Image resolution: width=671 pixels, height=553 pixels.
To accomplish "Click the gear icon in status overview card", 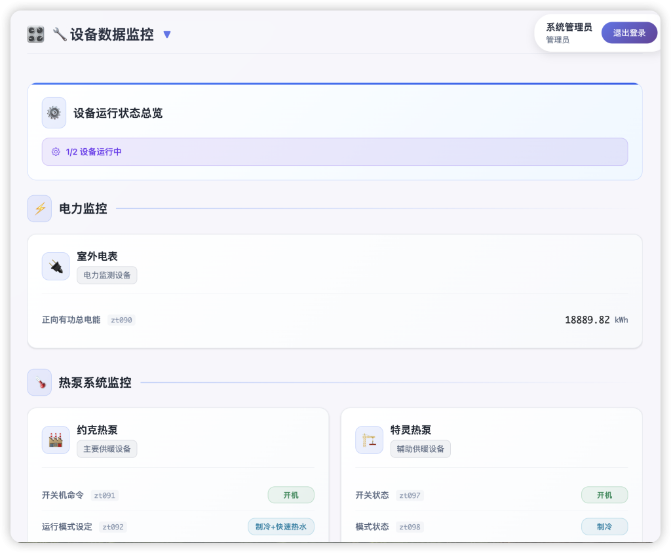I will pyautogui.click(x=54, y=113).
